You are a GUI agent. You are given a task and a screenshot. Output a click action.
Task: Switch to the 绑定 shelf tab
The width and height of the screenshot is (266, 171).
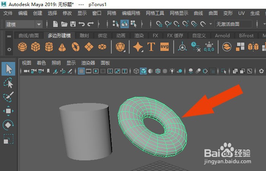pos(103,36)
